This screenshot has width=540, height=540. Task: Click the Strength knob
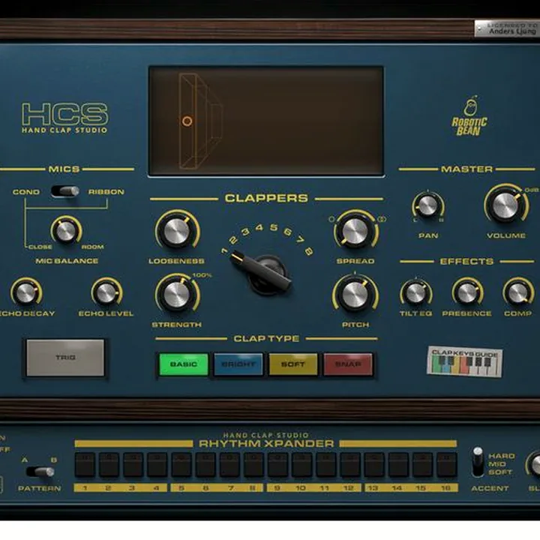pos(177,295)
